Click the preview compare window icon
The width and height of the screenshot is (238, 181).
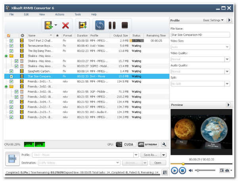coord(222,171)
